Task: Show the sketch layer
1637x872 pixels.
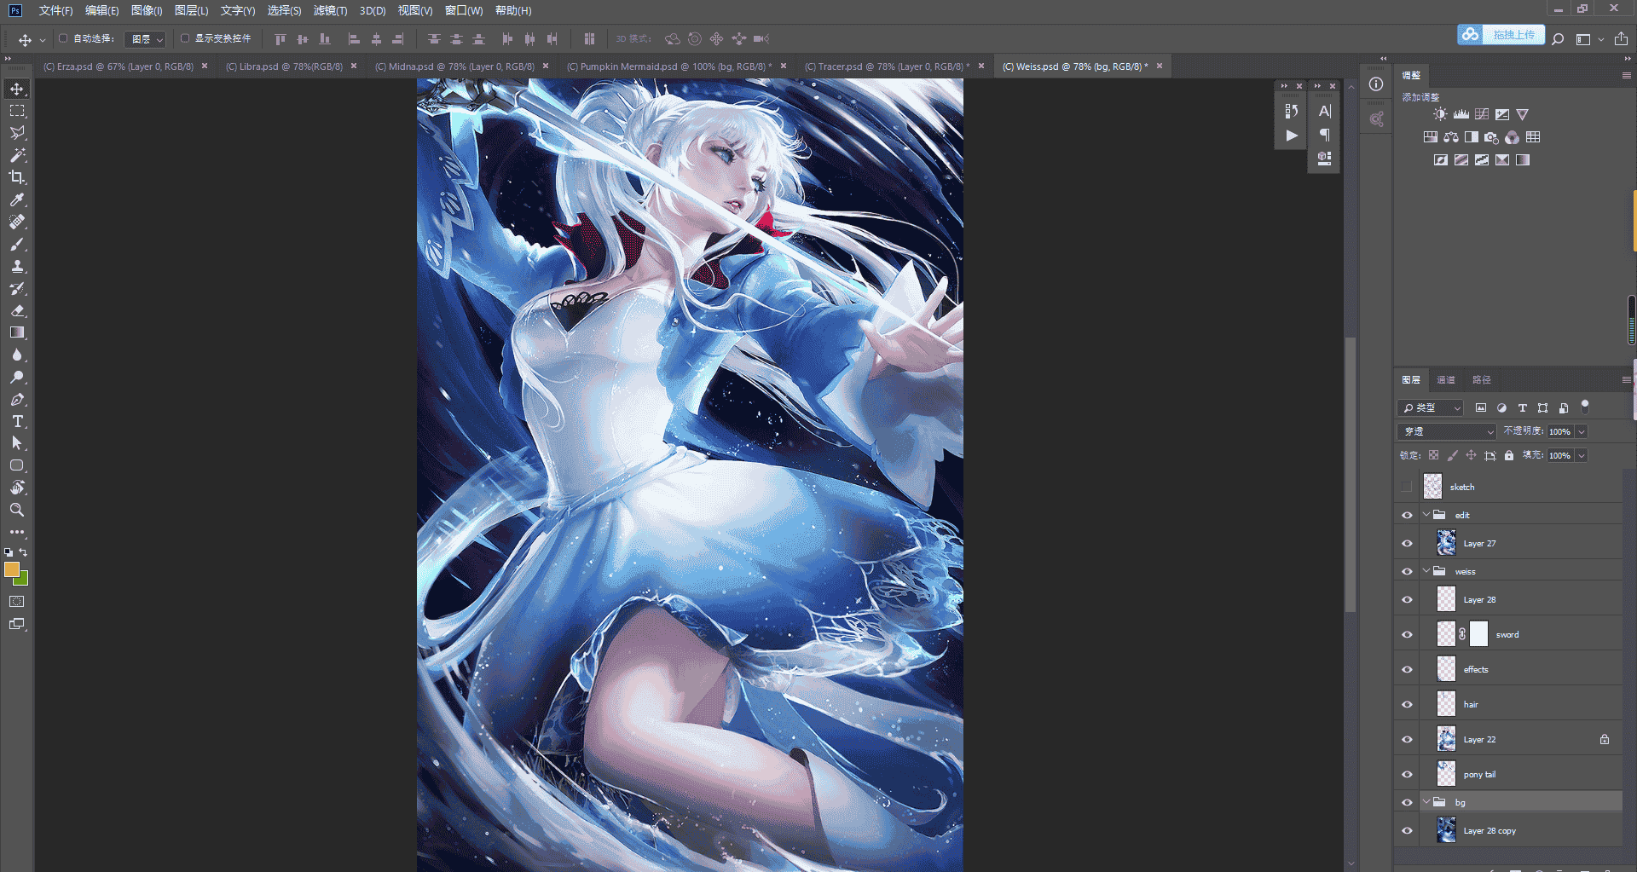Action: (1407, 487)
